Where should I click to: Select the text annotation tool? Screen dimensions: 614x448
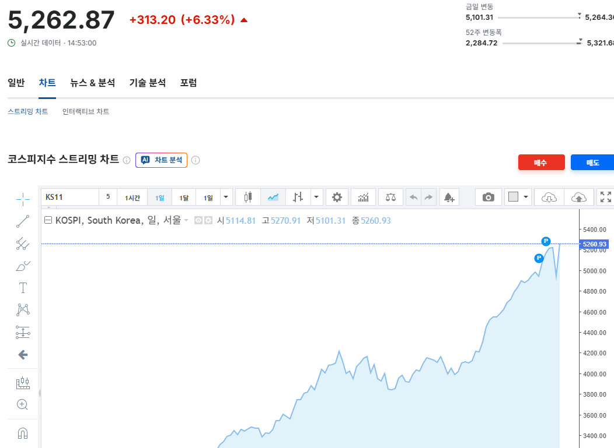[x=23, y=288]
